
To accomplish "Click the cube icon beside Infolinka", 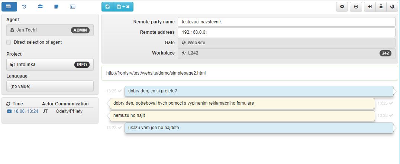I will tap(13, 65).
